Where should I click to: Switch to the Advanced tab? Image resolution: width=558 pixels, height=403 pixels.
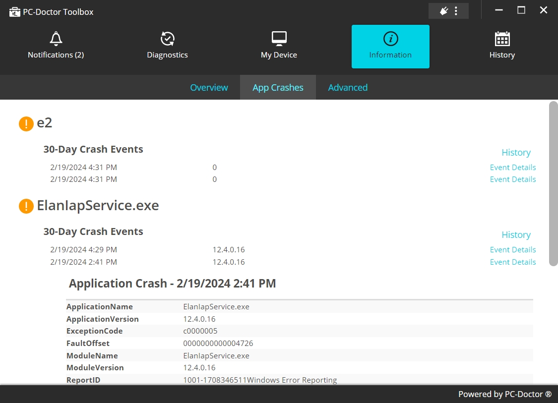pyautogui.click(x=348, y=88)
